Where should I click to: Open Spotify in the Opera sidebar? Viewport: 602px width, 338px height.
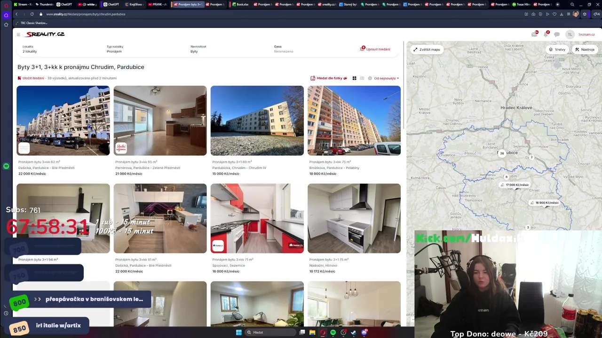pyautogui.click(x=6, y=166)
